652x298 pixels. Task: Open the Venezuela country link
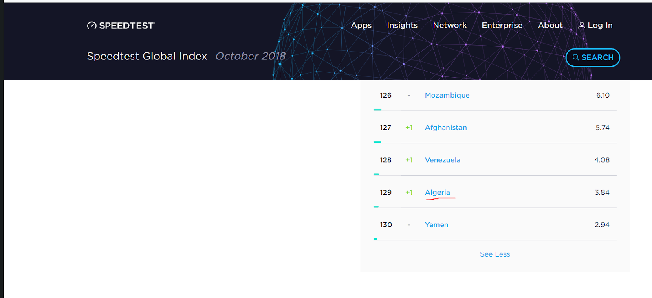(x=443, y=160)
